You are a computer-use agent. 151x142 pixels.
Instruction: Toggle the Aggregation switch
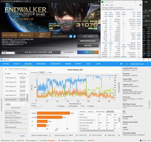76,135
